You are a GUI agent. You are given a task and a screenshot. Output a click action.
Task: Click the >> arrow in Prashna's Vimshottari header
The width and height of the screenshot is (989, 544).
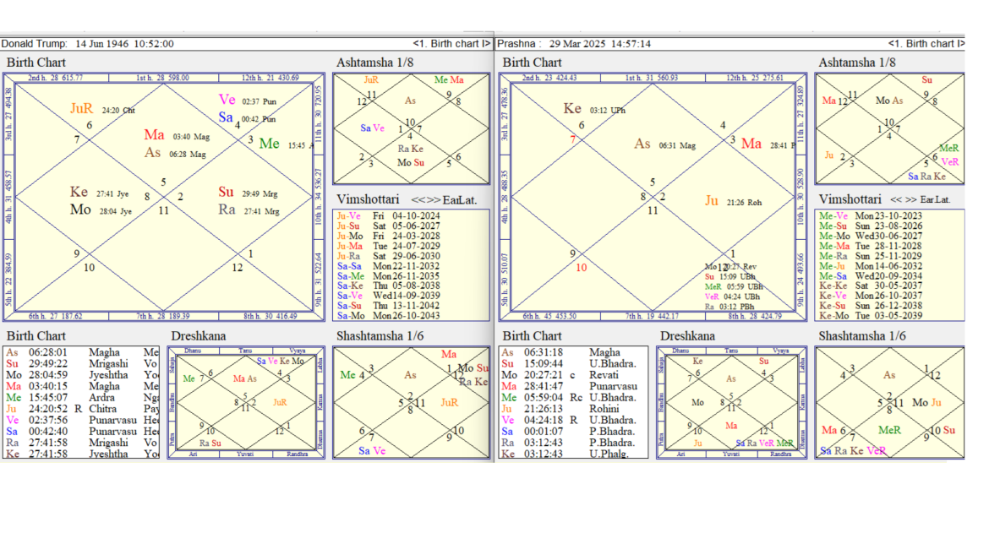click(x=910, y=199)
